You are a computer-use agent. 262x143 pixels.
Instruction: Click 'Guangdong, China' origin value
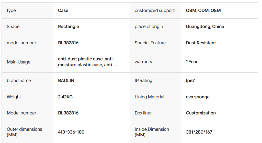point(205,27)
